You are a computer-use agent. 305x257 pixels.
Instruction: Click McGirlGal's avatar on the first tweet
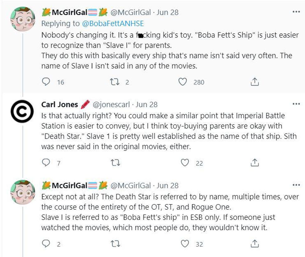[x=22, y=19]
